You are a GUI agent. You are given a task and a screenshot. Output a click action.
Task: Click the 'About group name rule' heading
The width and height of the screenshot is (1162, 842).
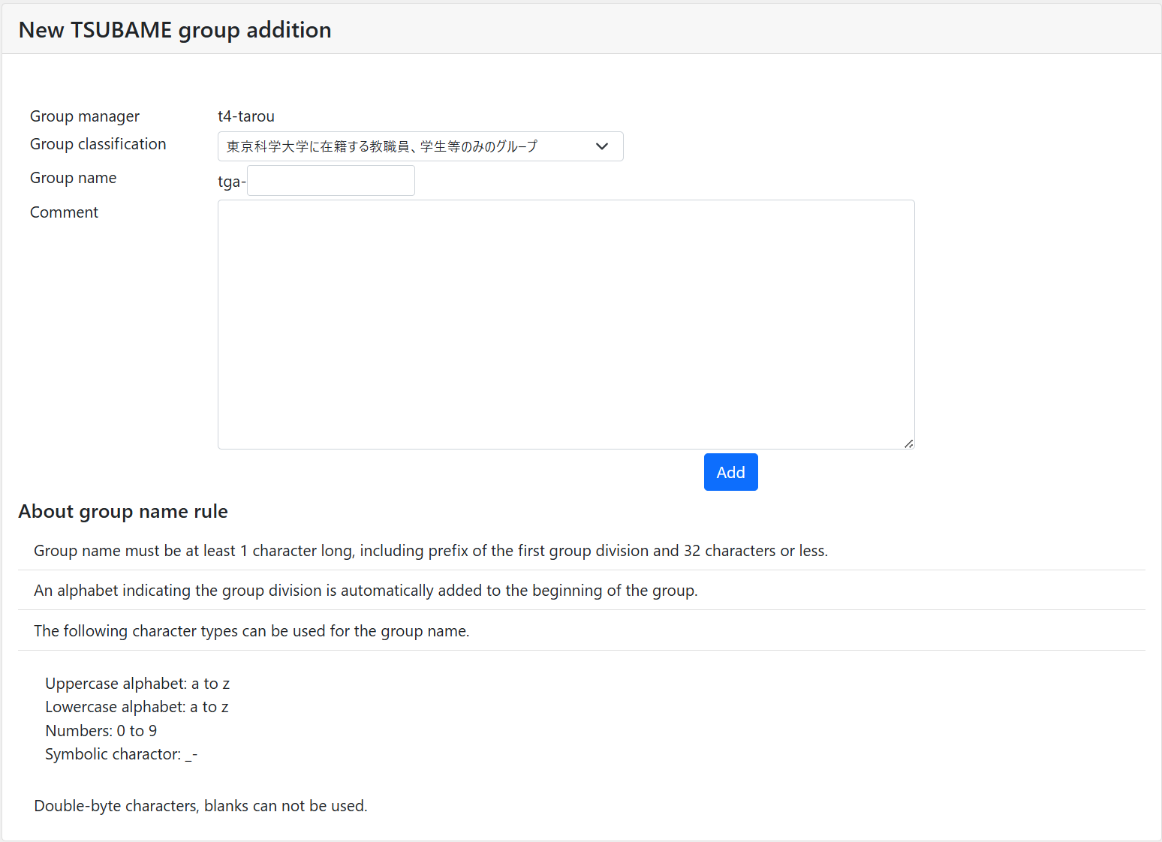123,511
